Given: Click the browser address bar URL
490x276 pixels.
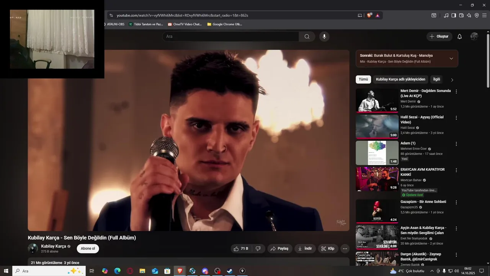Looking at the screenshot, I should 182,15.
